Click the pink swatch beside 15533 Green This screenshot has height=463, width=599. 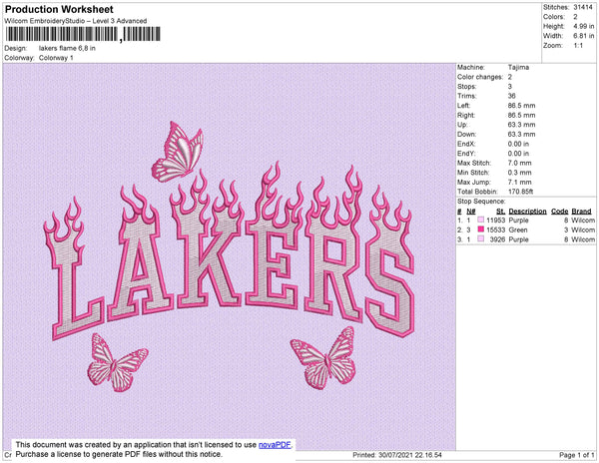pyautogui.click(x=481, y=230)
